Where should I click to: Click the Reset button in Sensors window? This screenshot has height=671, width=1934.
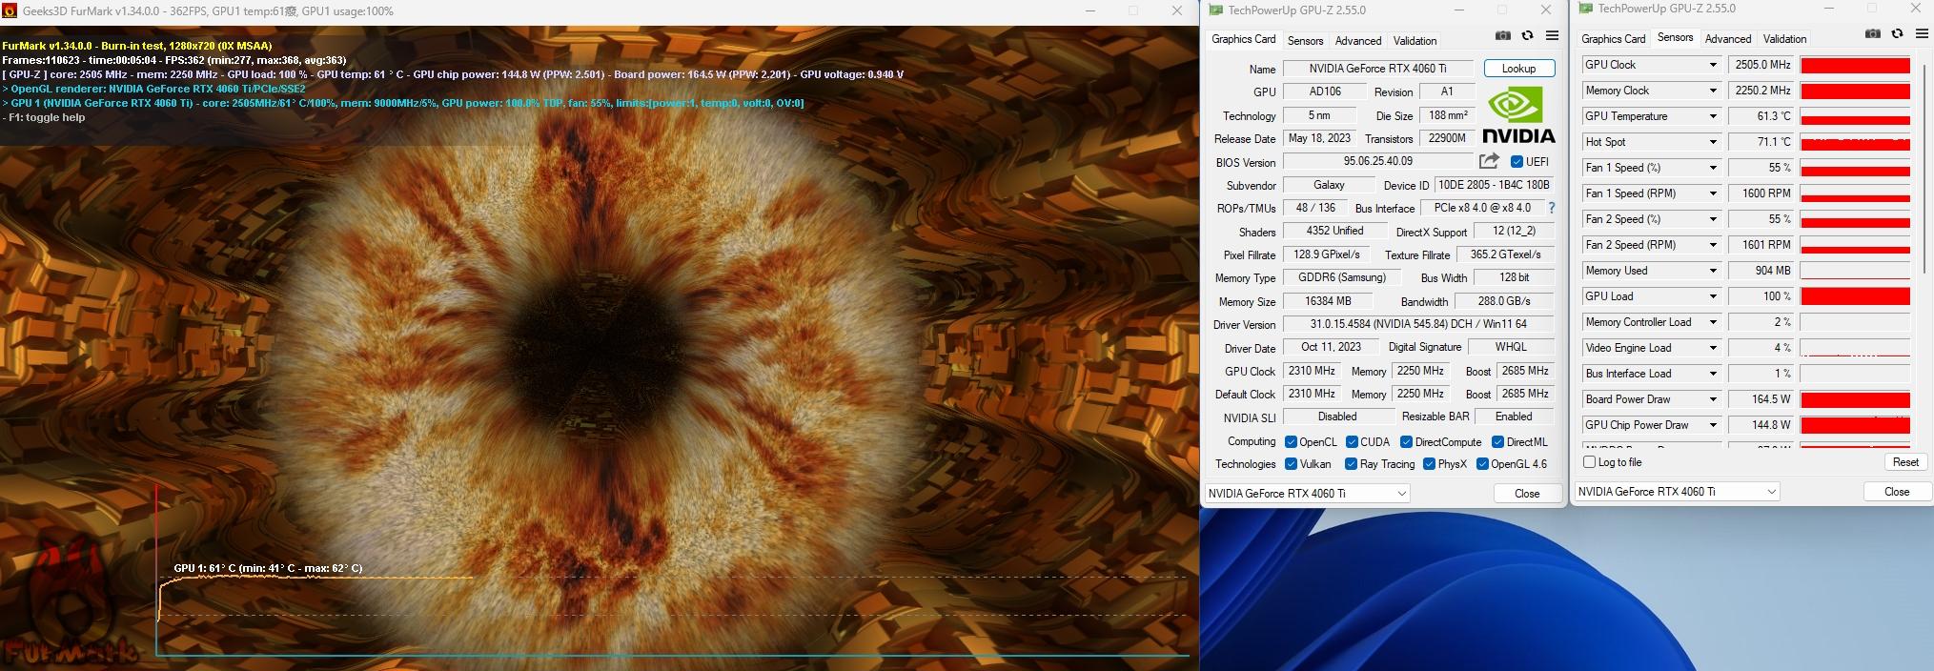point(1905,462)
